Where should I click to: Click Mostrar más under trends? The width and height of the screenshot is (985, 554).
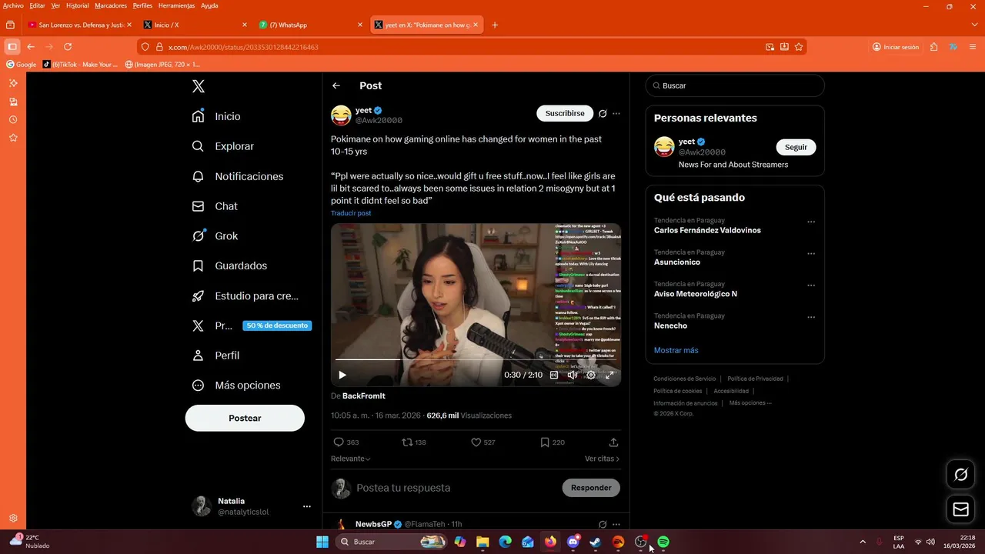coord(676,350)
